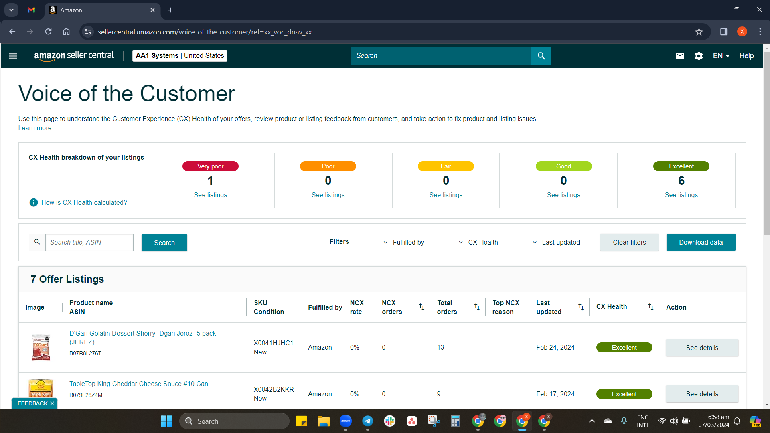Click the browser address bar URL
The image size is (770, 433).
(205, 32)
